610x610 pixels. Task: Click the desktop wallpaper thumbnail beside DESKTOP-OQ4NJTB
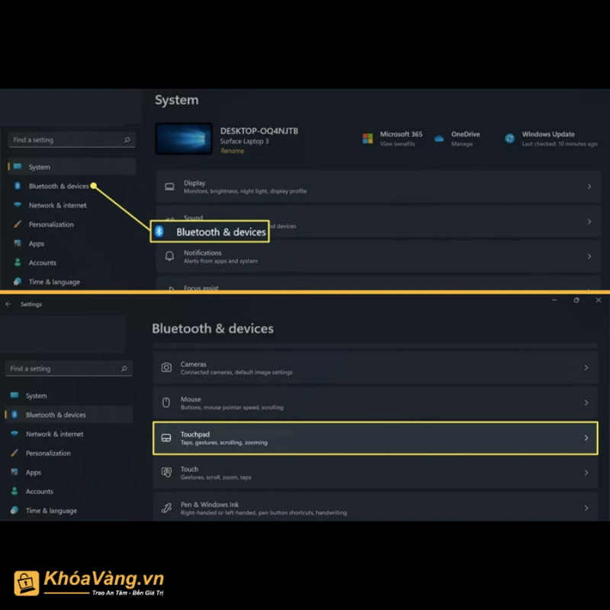184,139
